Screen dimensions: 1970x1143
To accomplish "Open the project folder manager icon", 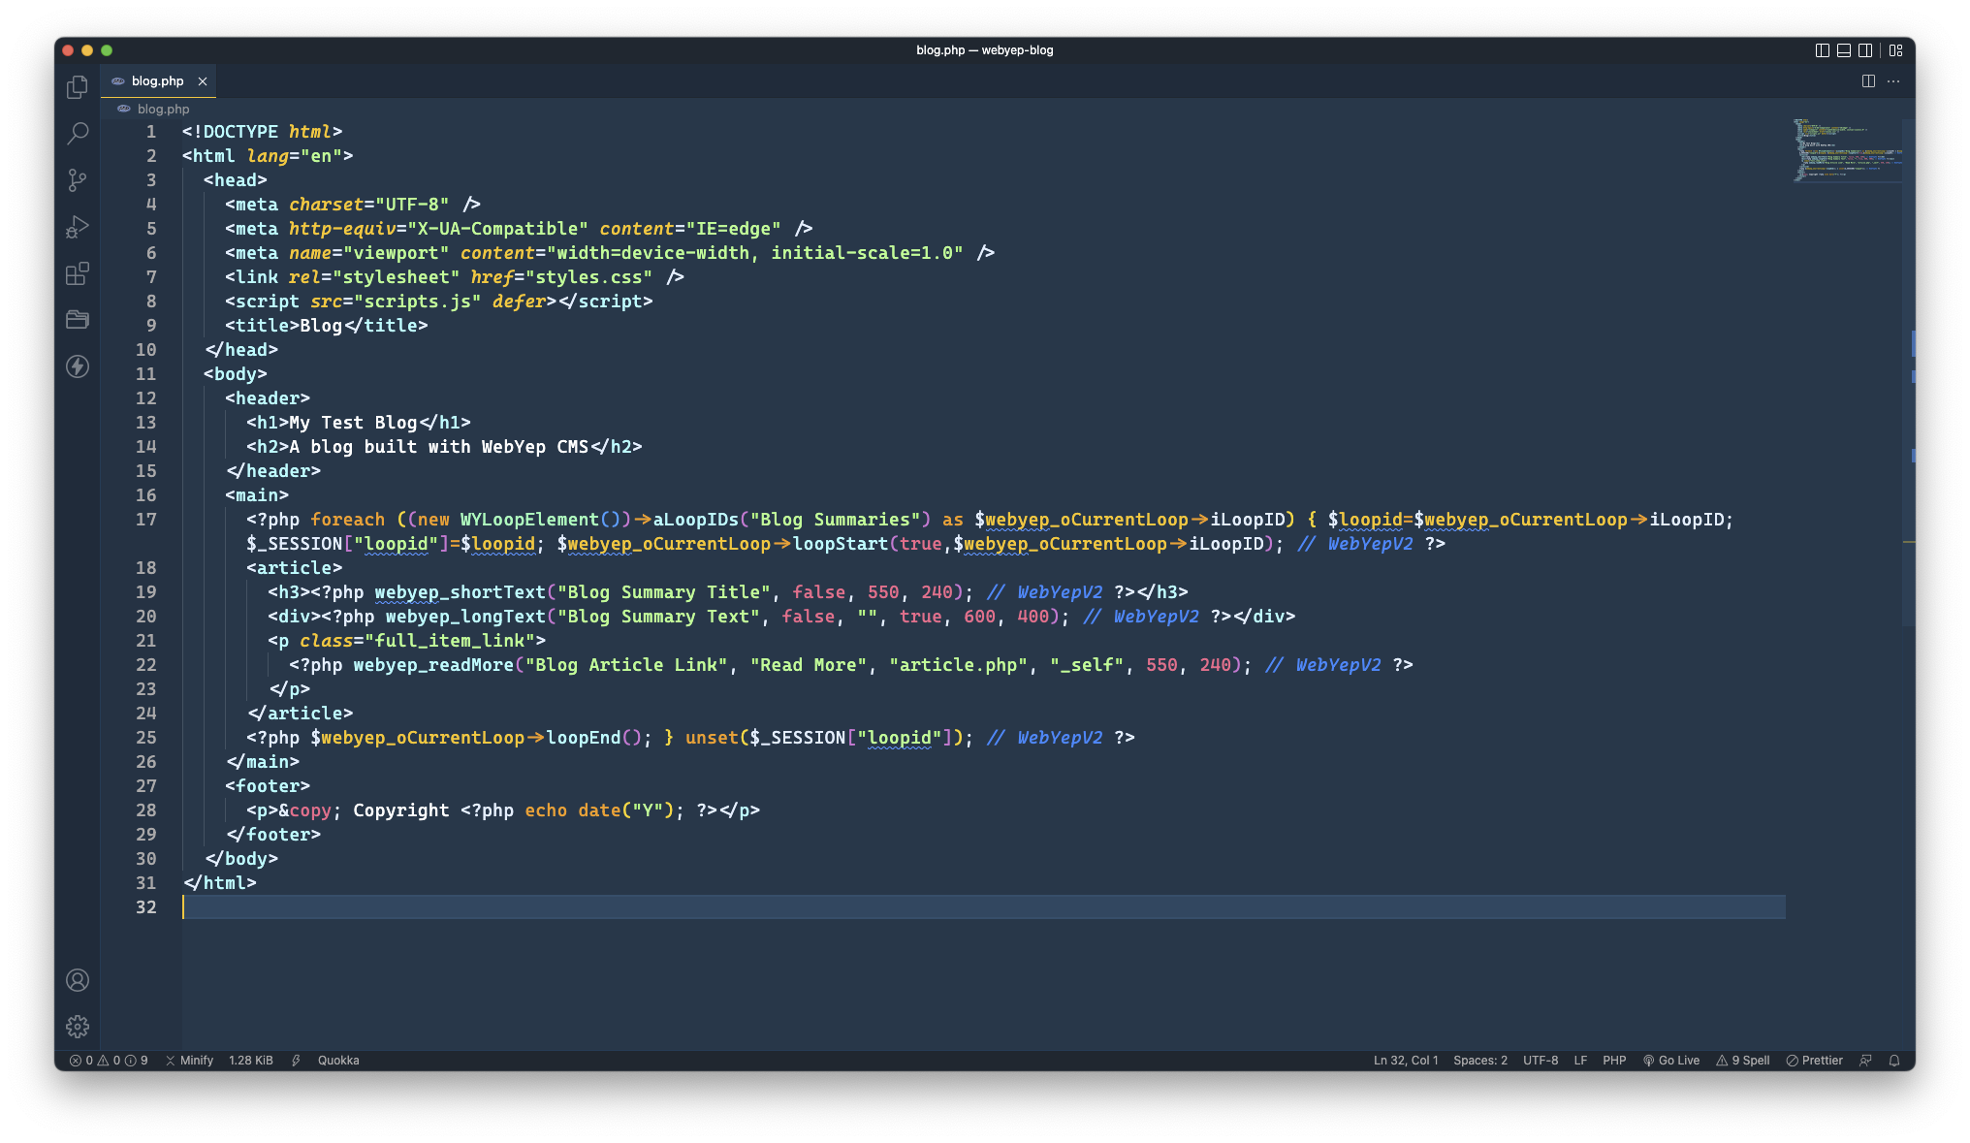I will (78, 320).
